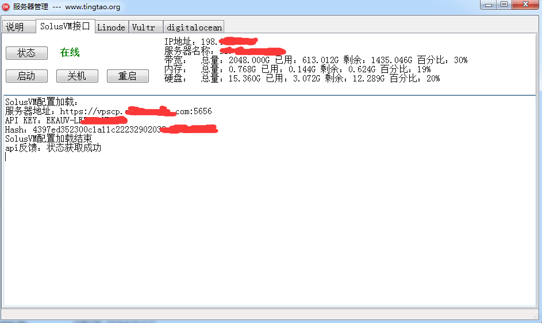Open the digitalocean tab
This screenshot has height=323, width=542.
click(194, 27)
